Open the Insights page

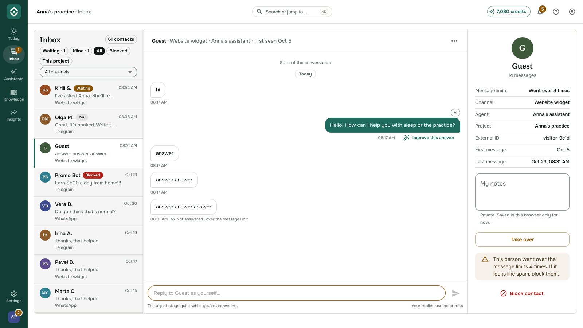coord(14,115)
